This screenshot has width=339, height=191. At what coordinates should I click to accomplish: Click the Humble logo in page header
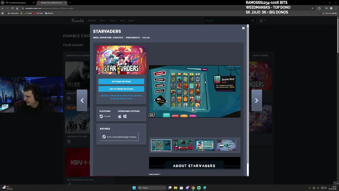[x=78, y=20]
